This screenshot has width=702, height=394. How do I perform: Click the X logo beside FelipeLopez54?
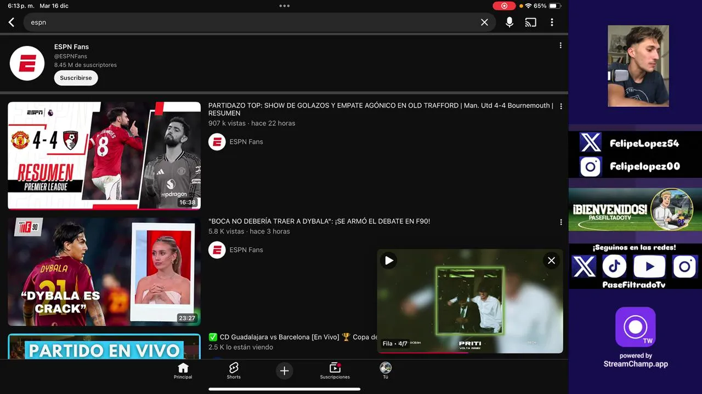[591, 143]
